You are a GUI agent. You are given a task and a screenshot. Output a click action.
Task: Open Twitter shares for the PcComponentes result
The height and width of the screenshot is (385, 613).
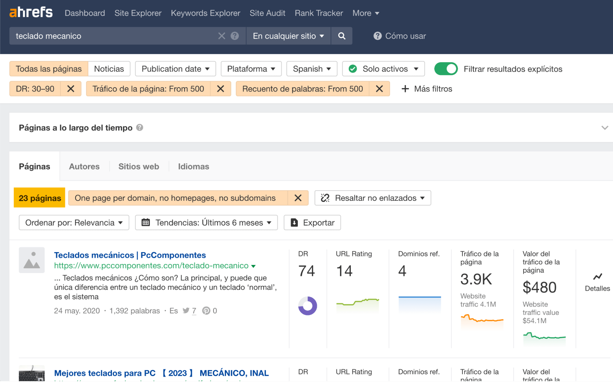(186, 311)
